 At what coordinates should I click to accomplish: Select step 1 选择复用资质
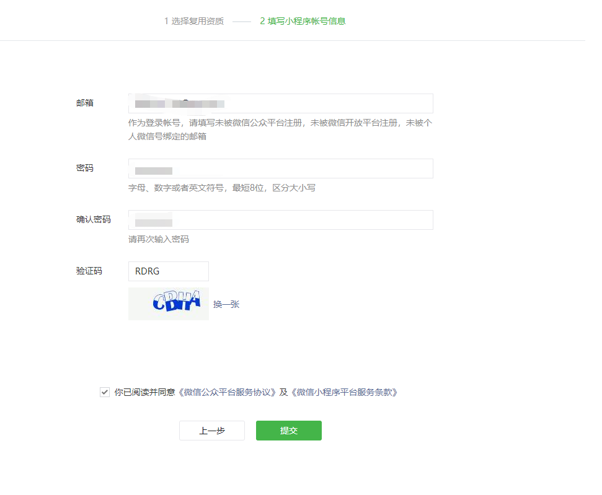(x=193, y=21)
